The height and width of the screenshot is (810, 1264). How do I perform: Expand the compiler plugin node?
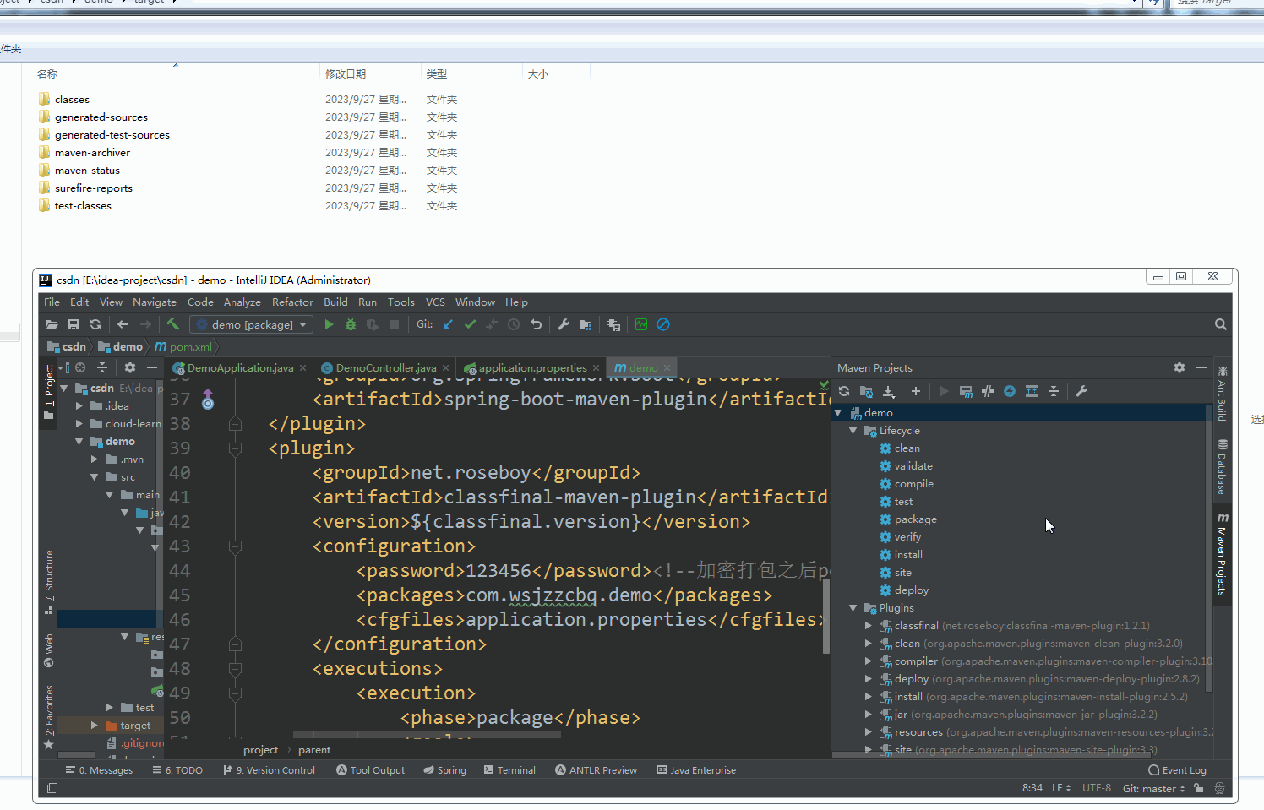(x=869, y=661)
